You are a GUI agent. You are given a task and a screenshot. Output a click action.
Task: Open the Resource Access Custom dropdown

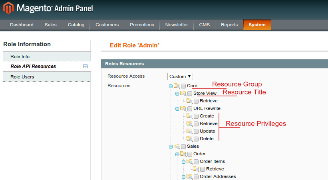tap(180, 76)
